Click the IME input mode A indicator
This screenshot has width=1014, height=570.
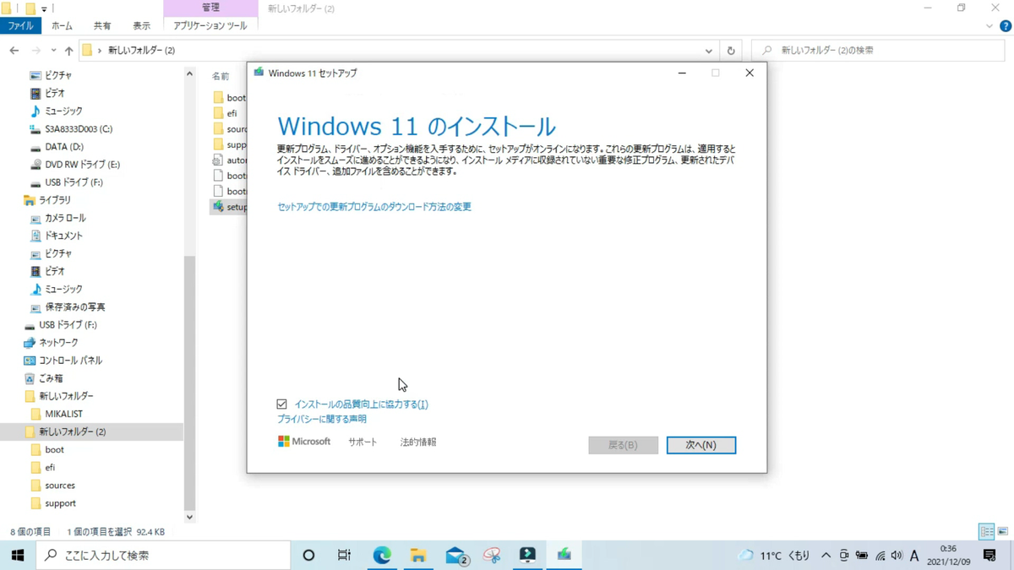pos(914,556)
